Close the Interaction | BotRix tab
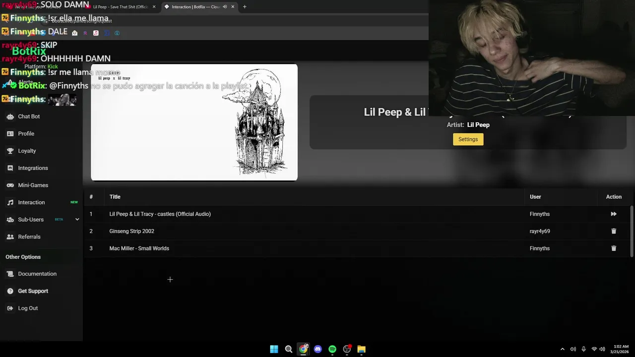 pos(233,7)
